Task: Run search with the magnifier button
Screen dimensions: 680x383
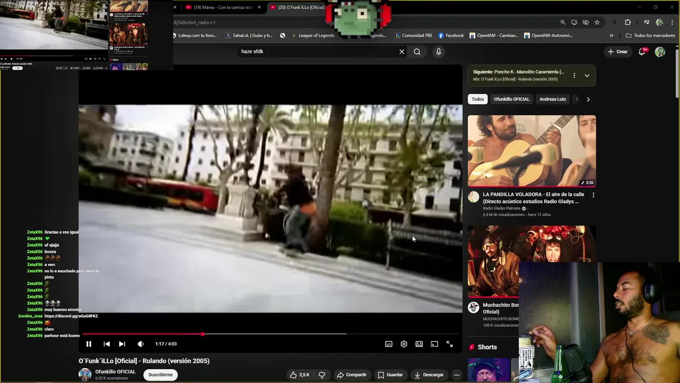Action: tap(417, 52)
